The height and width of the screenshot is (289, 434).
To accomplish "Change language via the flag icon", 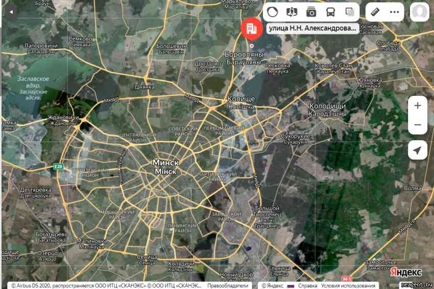I will click(x=291, y=285).
